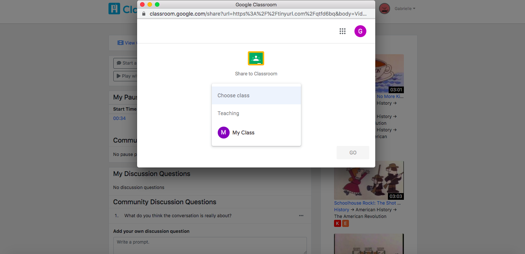Click the ClassHook logo icon

114,9
